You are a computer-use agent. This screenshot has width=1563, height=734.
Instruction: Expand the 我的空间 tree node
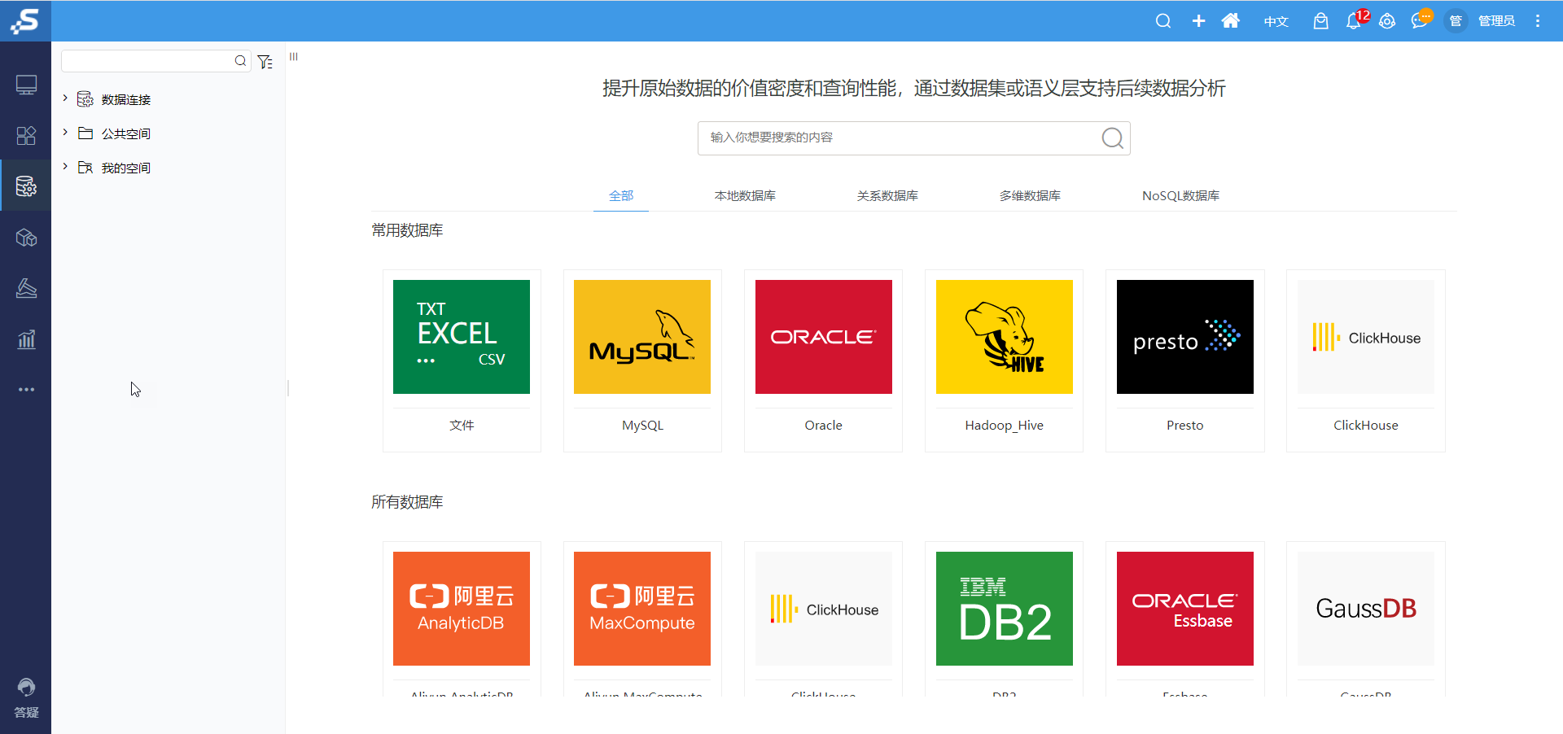point(65,166)
